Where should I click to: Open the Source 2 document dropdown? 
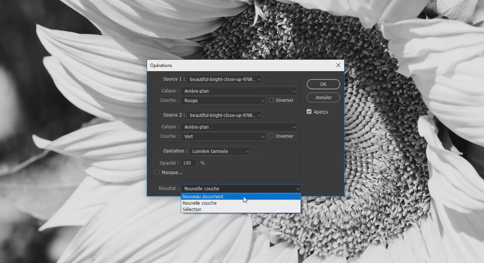pyautogui.click(x=224, y=115)
